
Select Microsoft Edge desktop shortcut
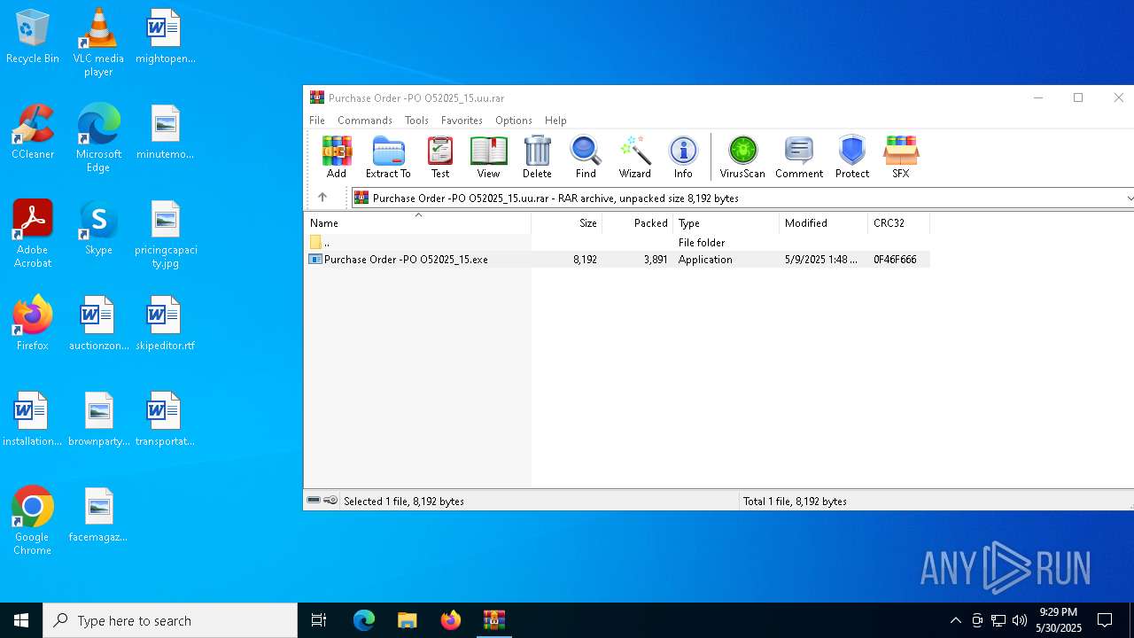pos(98,138)
